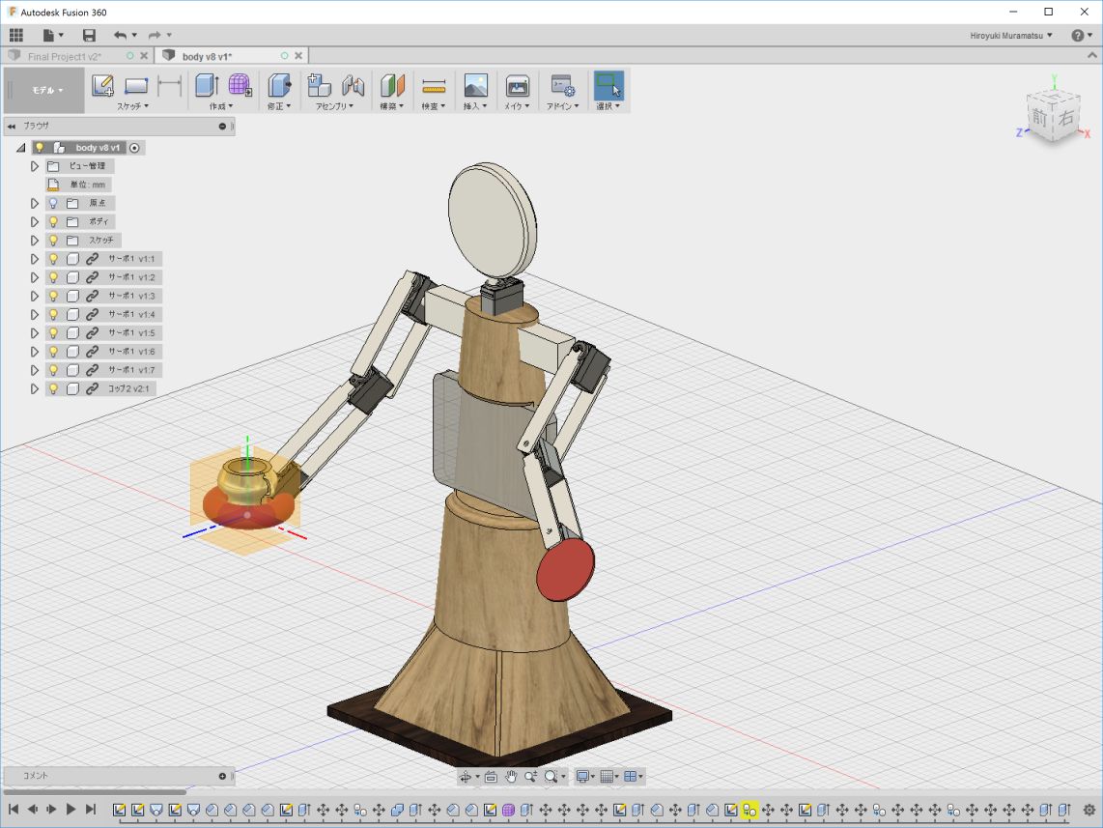Toggle visibility bulb for サーボ1 v1:1
The image size is (1103, 828).
point(53,259)
